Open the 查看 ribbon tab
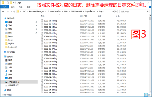Viewport: 152px width, 97px height. pos(29,7)
